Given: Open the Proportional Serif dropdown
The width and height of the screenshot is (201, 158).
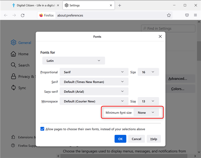Looking at the screenshot, I should pos(94,72).
